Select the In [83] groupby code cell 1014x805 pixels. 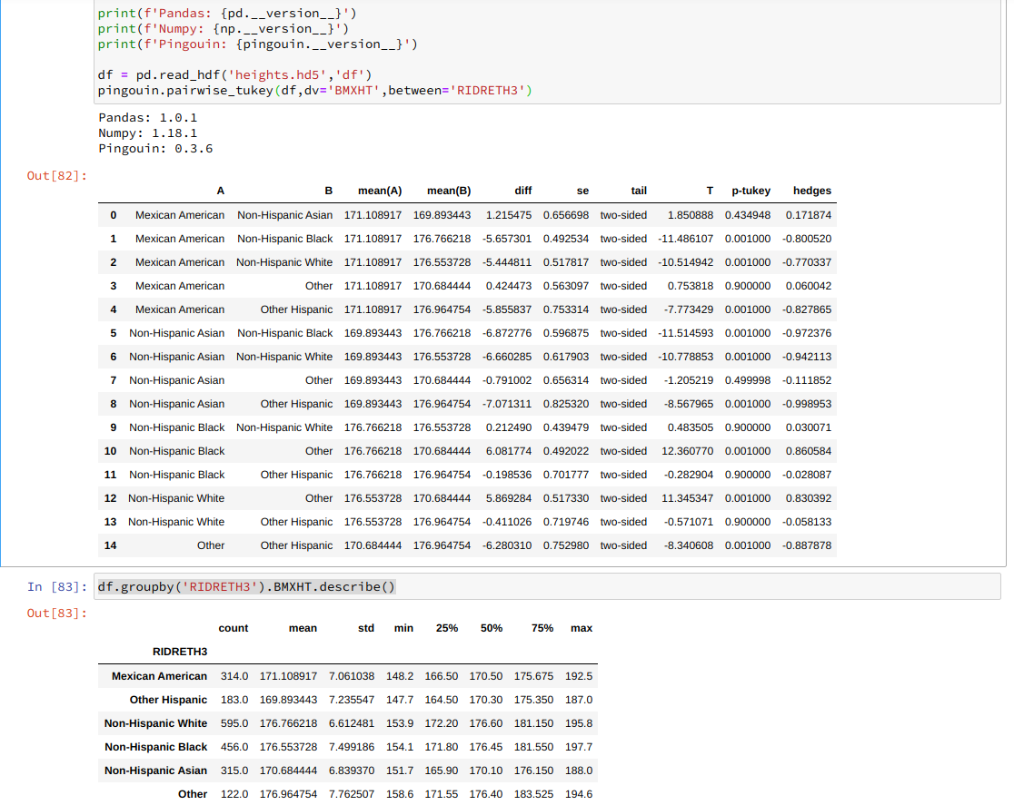(x=245, y=586)
